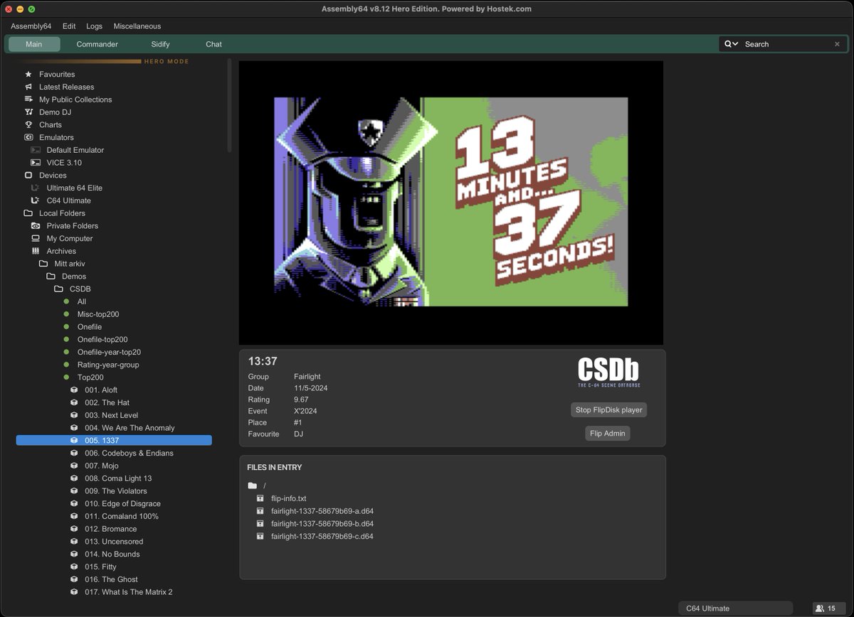
Task: Select the Latest Releases megaphone icon
Action: [27, 87]
